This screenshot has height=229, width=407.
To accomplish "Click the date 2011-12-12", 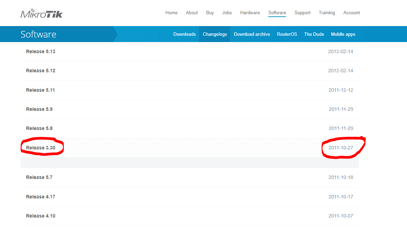I will pos(340,90).
